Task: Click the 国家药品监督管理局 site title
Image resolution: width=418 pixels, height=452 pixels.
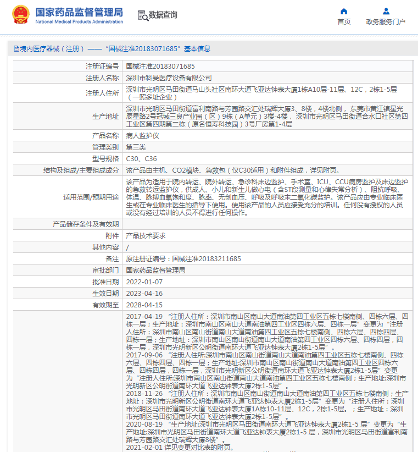Action: 79,13
